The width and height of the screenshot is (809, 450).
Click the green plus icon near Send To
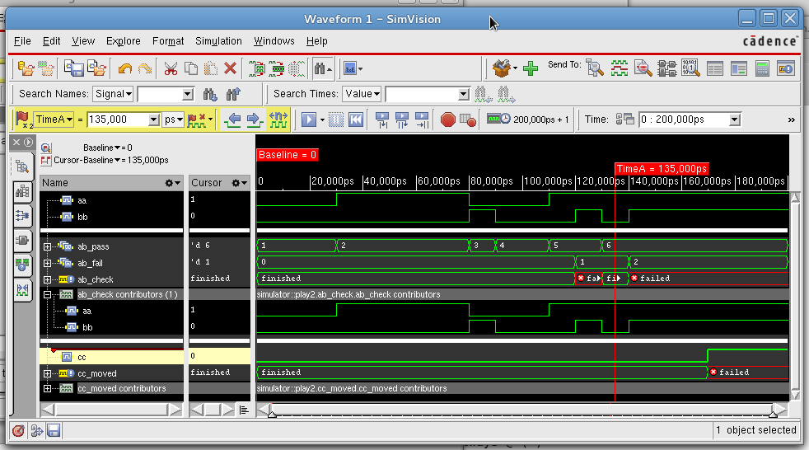pos(531,68)
